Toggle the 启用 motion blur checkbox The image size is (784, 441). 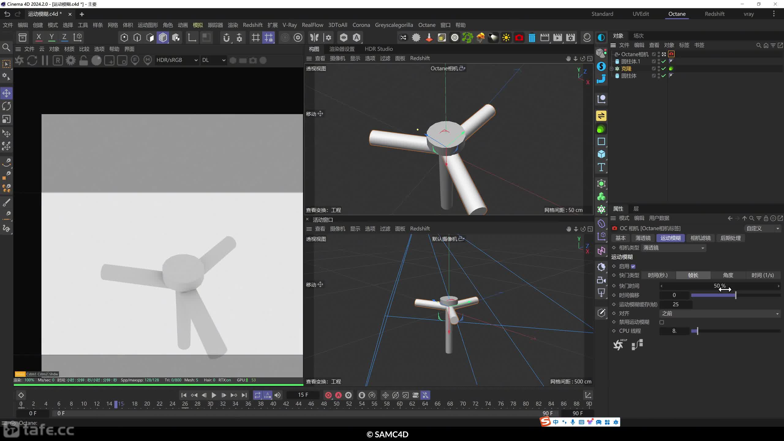pyautogui.click(x=633, y=266)
